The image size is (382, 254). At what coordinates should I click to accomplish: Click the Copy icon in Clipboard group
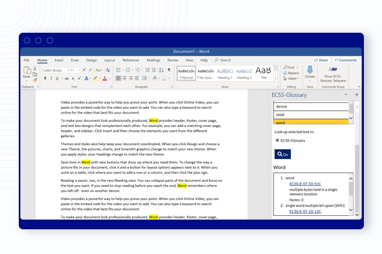pyautogui.click(x=35, y=74)
